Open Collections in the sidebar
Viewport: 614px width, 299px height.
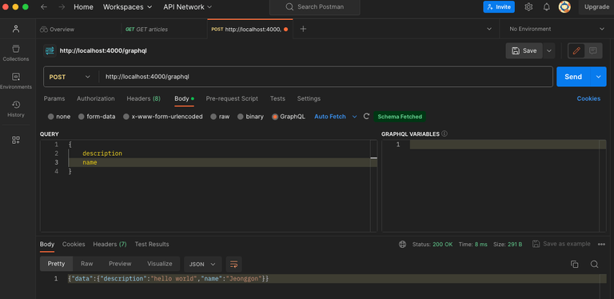point(16,54)
